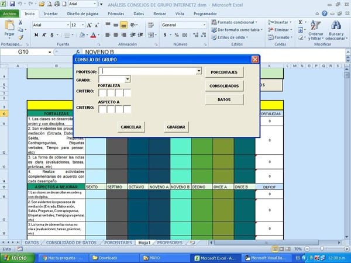The image size is (351, 263).
Task: Open the font size dropdown
Action: 82,25
